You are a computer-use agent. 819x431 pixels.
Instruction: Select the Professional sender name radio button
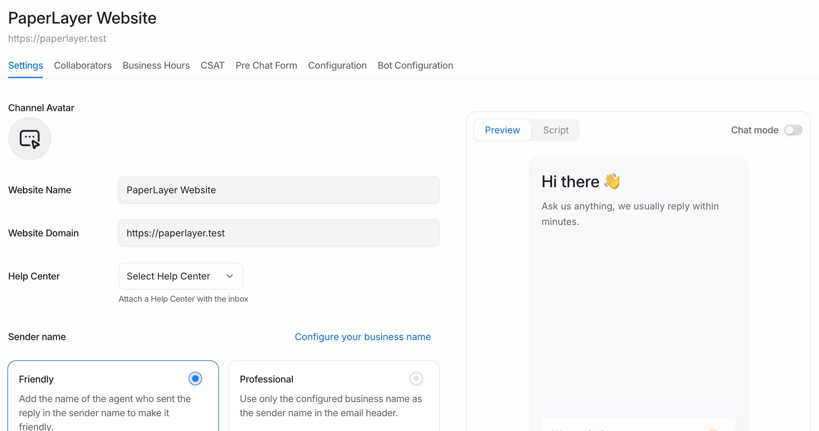tap(416, 378)
